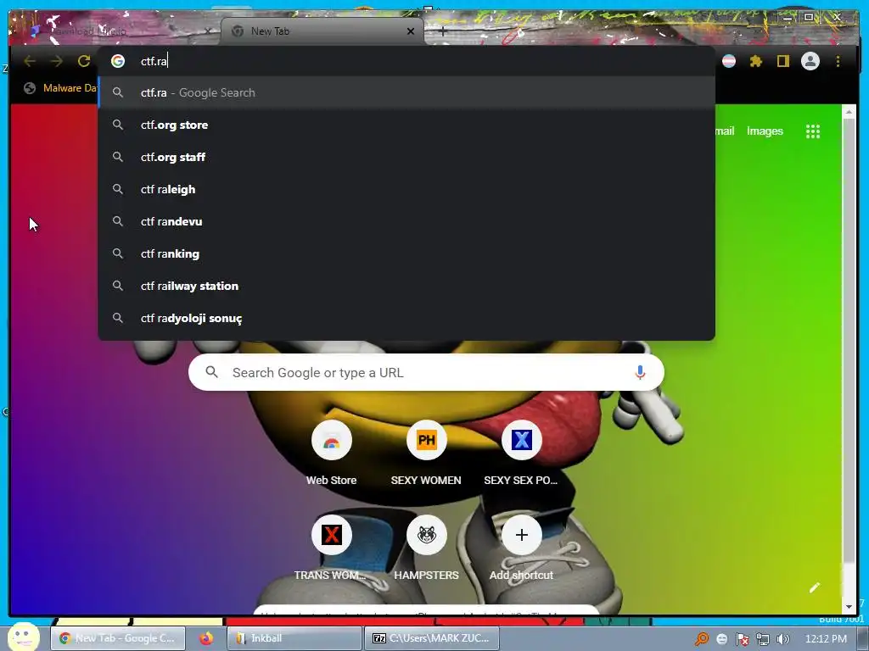The height and width of the screenshot is (651, 869).
Task: Open the Start button in taskbar
Action: (22, 637)
